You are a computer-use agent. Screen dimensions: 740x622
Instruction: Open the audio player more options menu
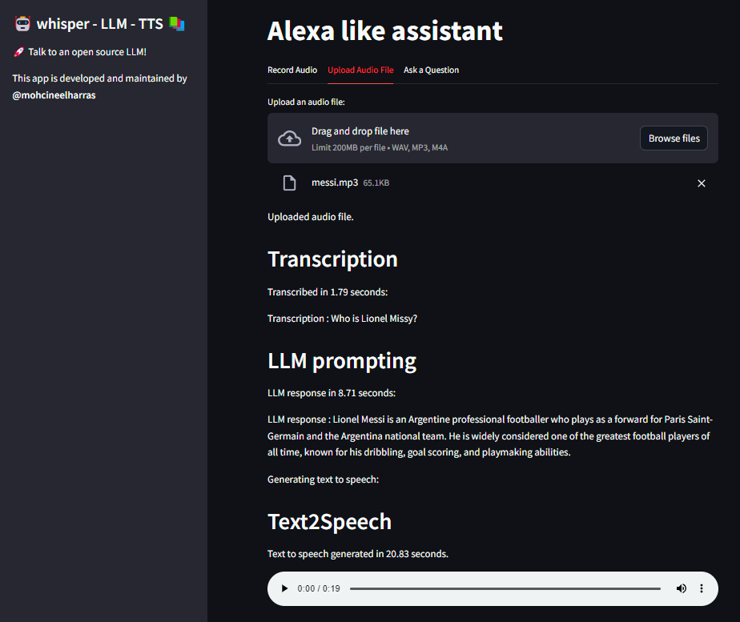[x=702, y=588]
